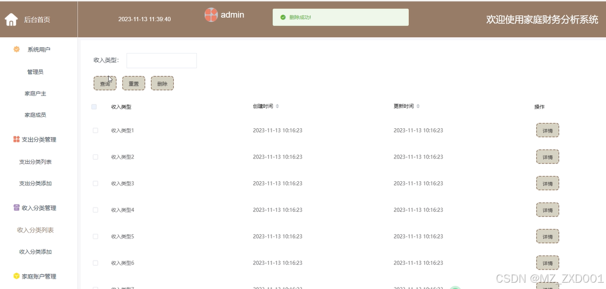This screenshot has height=289, width=606.
Task: Open the 支出分类列表 menu item
Action: [35, 162]
